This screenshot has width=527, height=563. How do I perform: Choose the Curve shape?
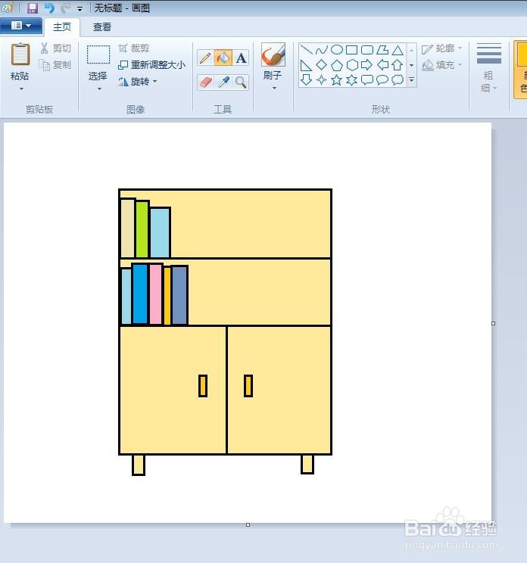[322, 49]
